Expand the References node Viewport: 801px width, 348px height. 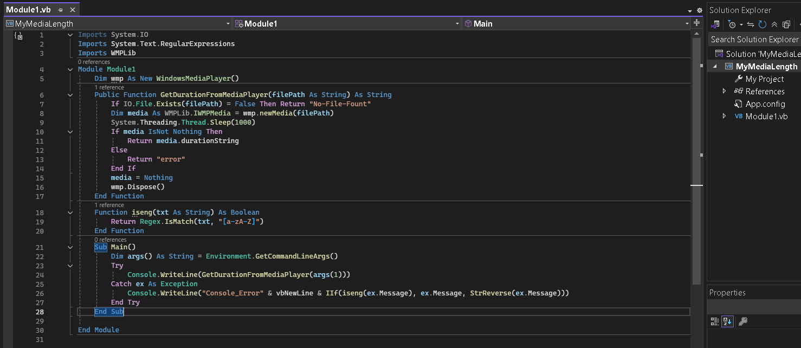725,91
